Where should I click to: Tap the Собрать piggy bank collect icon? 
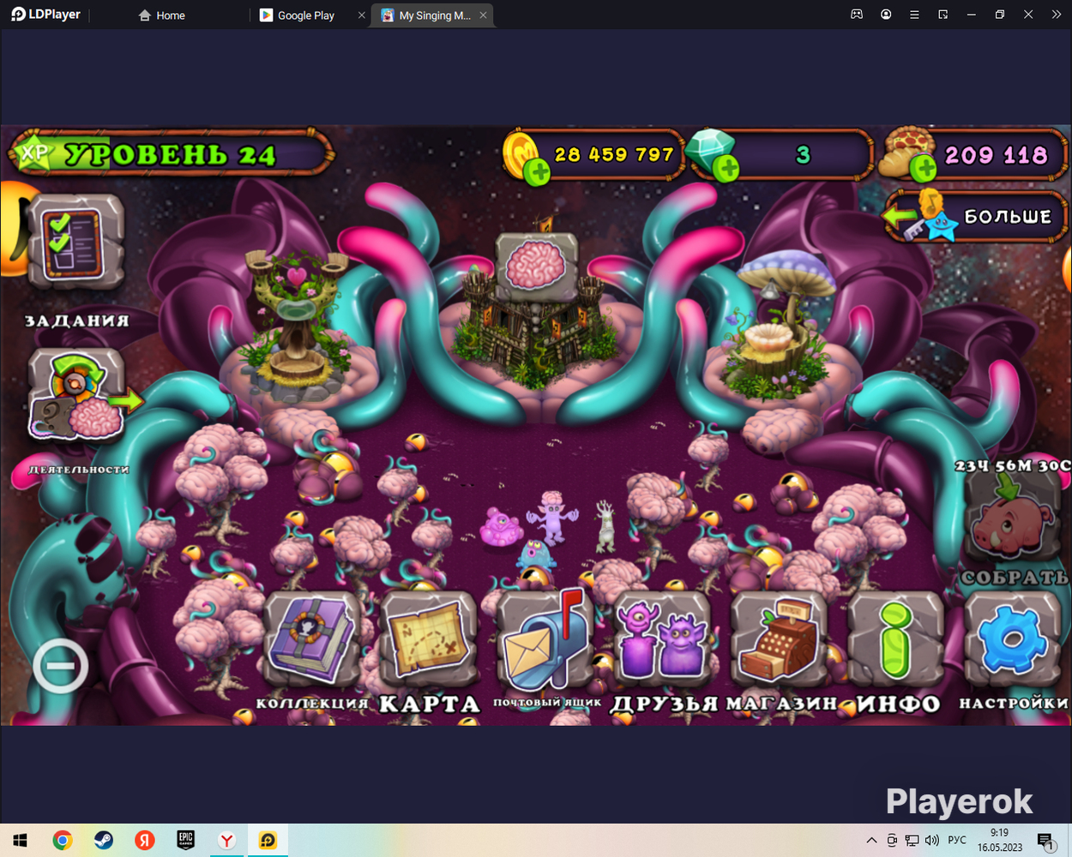(1014, 519)
